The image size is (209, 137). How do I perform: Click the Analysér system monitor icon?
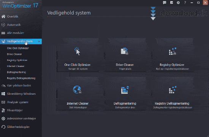[3, 102]
